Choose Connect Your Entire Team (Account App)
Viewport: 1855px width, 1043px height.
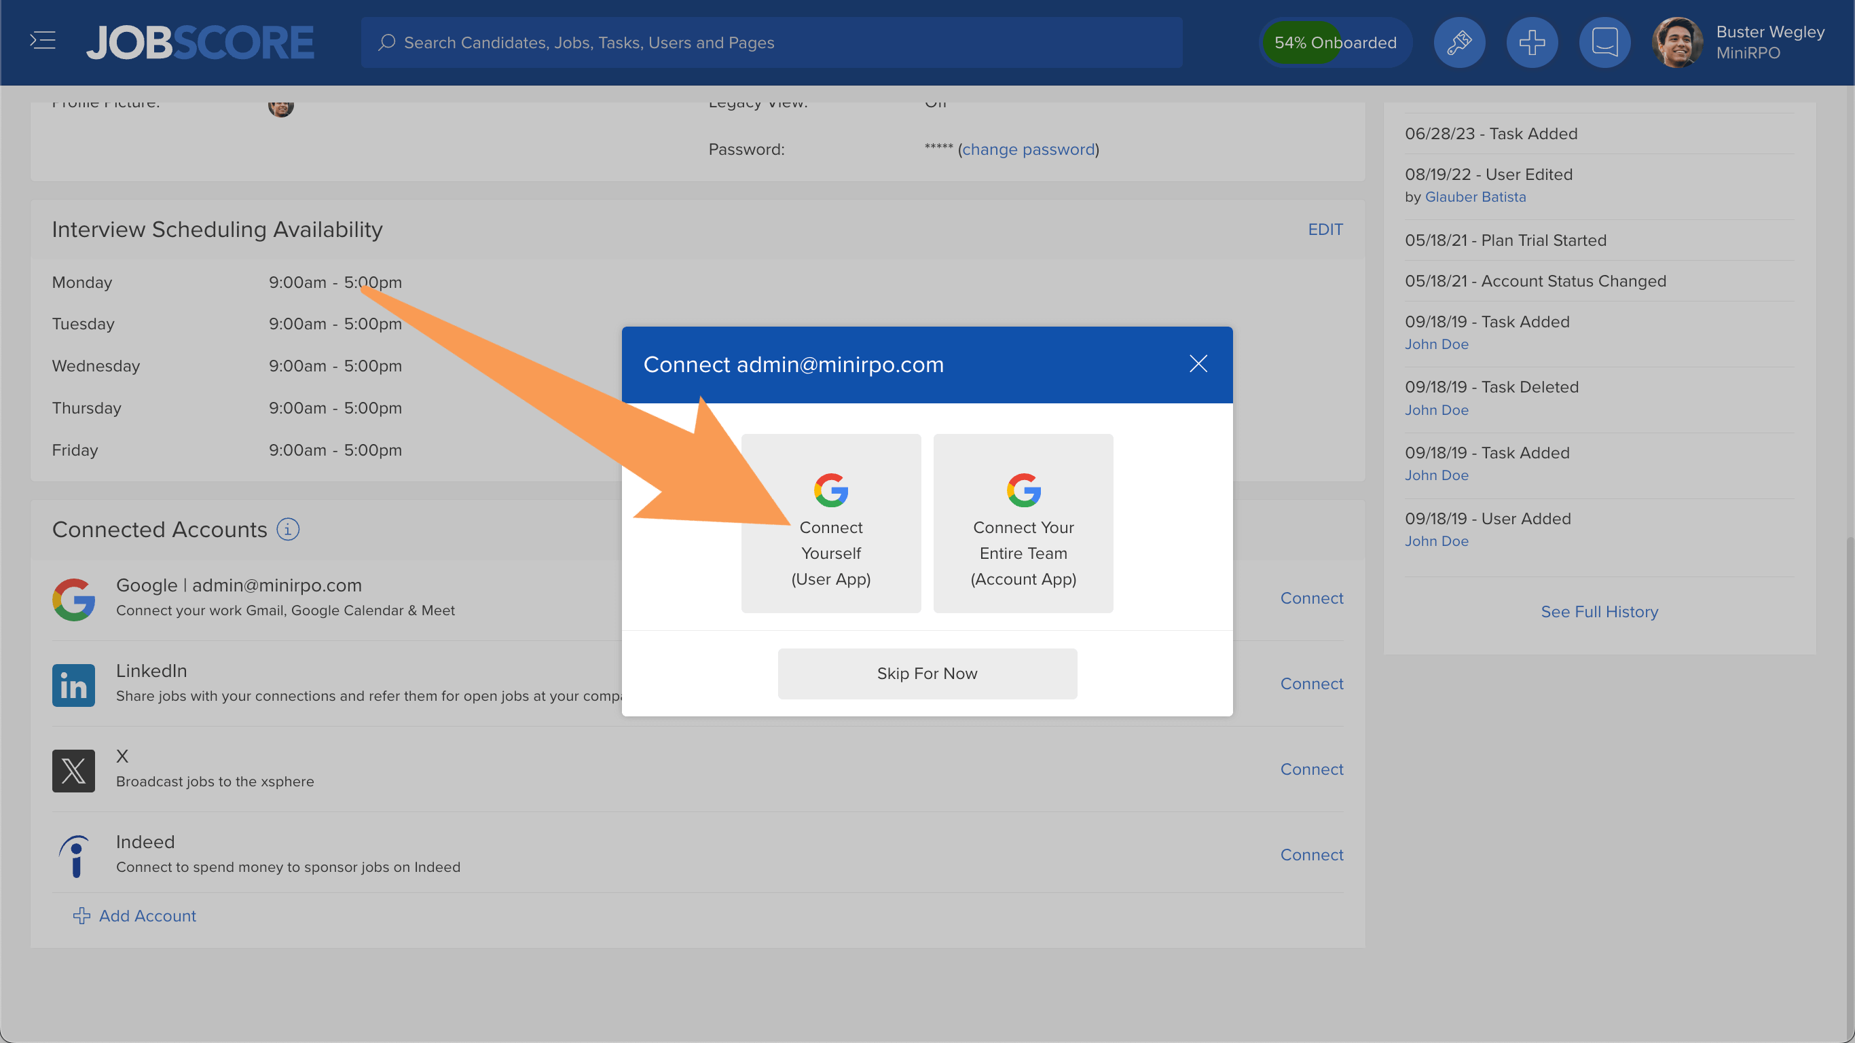[x=1023, y=524]
